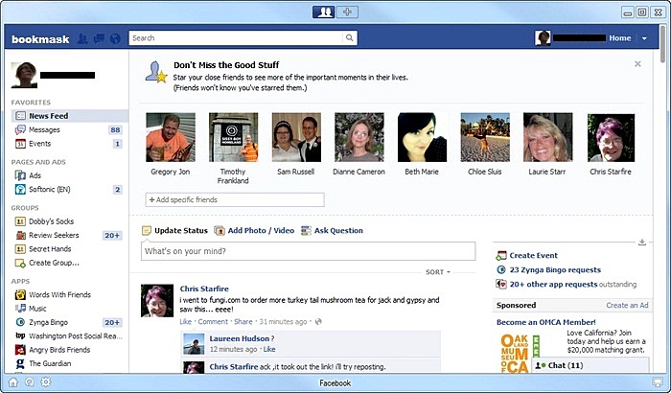Image resolution: width=671 pixels, height=393 pixels.
Task: Click the Softonic (EN) page icon
Action: [x=20, y=189]
